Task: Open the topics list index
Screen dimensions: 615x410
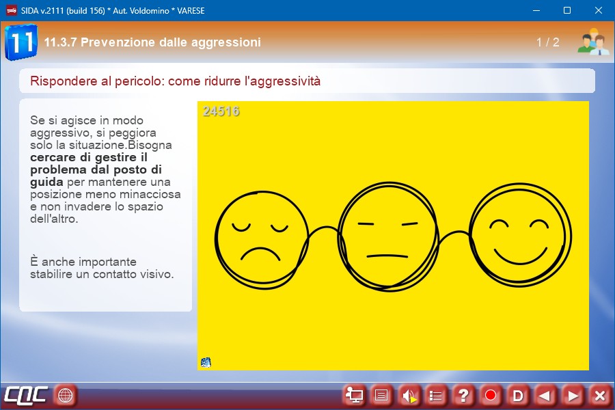Action: [x=436, y=395]
